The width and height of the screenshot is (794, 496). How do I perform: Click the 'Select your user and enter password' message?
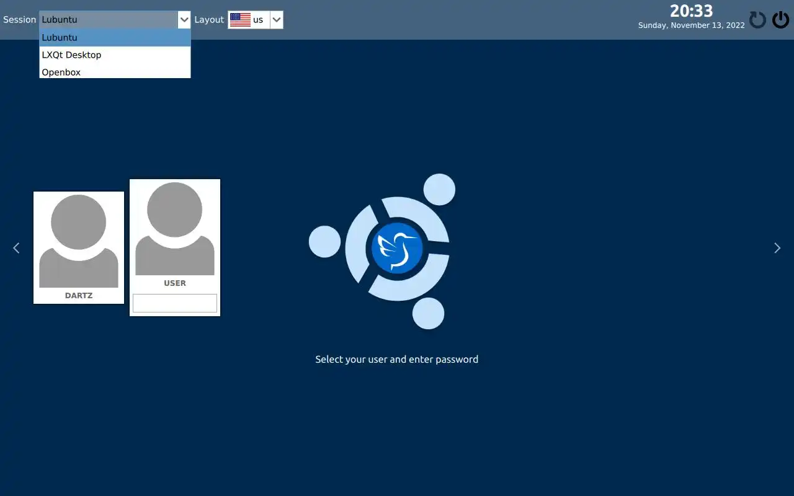(x=397, y=360)
